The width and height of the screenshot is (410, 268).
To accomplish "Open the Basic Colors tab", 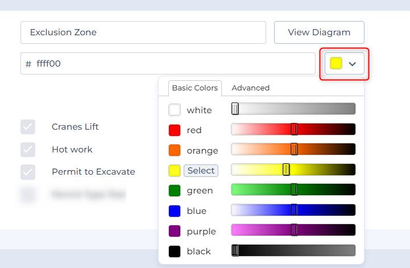I will click(x=195, y=88).
